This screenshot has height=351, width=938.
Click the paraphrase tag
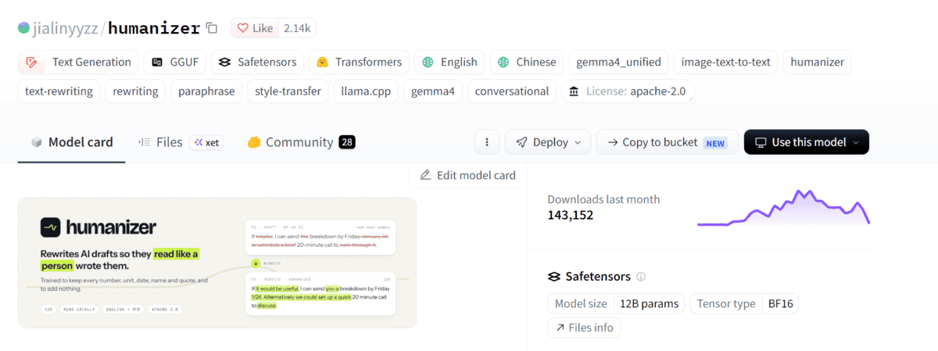206,91
